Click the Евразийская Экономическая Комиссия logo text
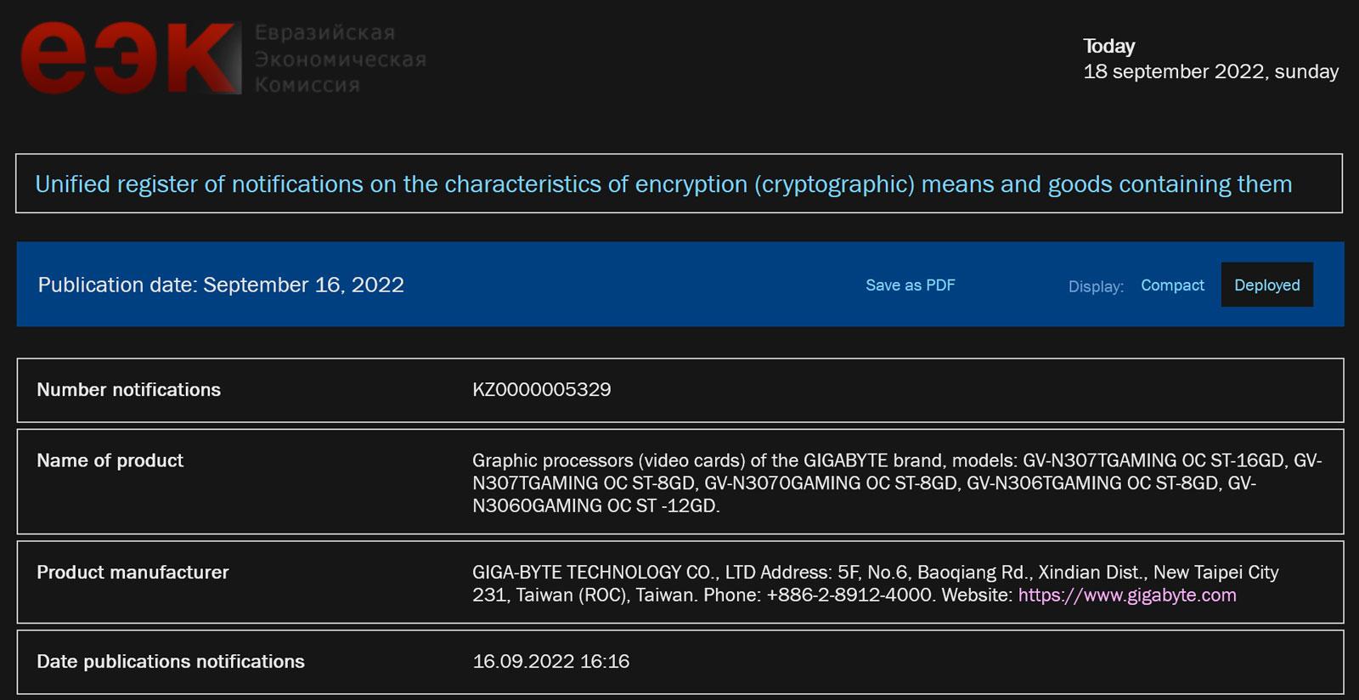Screen dimensions: 1359x700 [340, 59]
